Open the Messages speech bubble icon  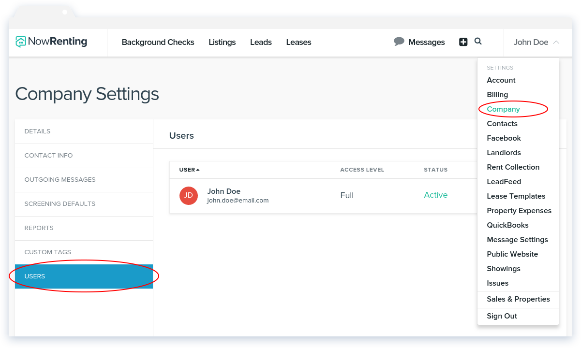[399, 42]
